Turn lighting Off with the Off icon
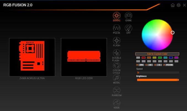Viewport: 187px width, 111px height. (x=129, y=29)
